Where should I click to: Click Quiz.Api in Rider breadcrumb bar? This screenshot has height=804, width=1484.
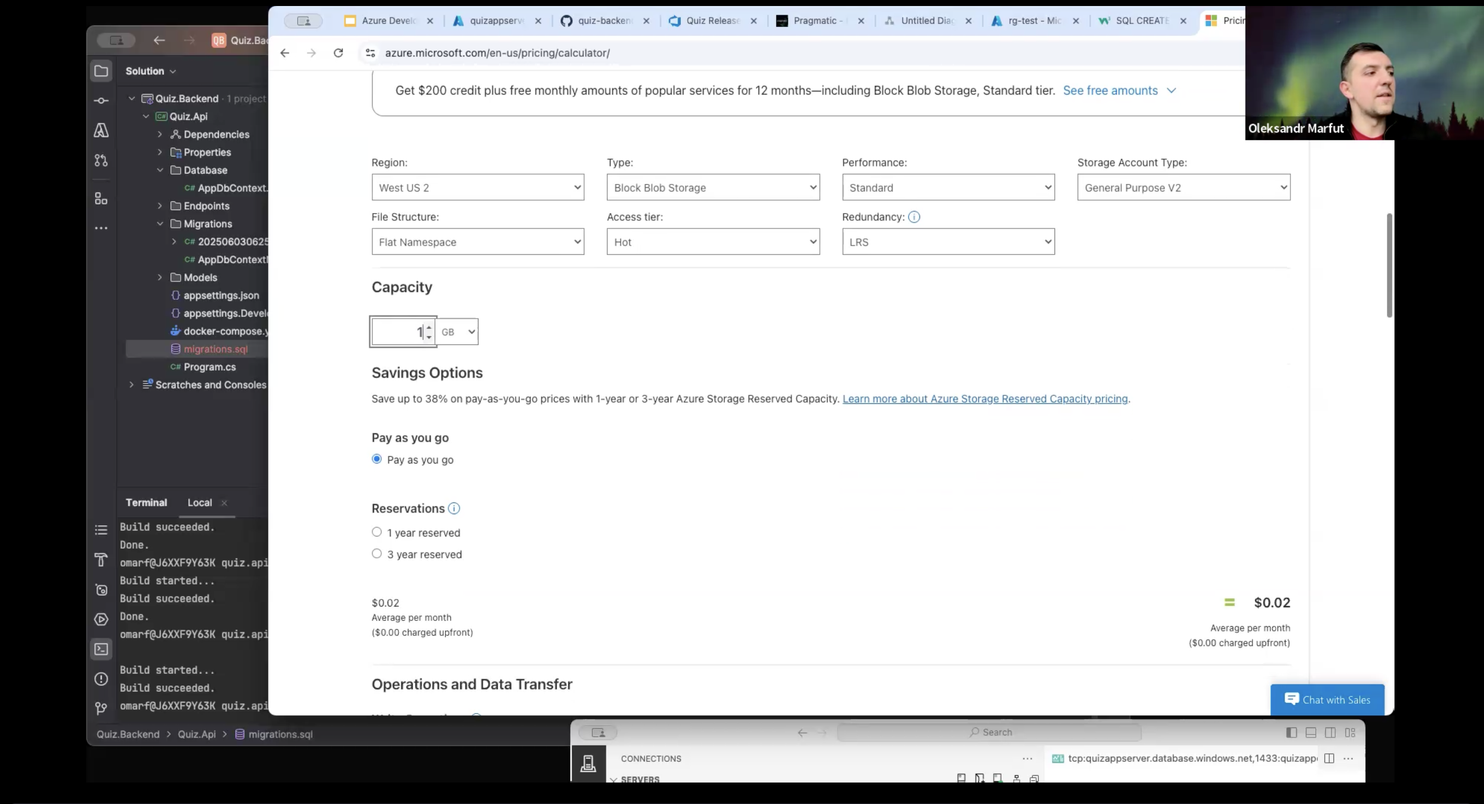[196, 734]
